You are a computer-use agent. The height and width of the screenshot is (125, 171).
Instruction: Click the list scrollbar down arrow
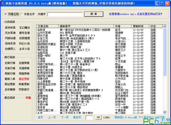(x=165, y=112)
